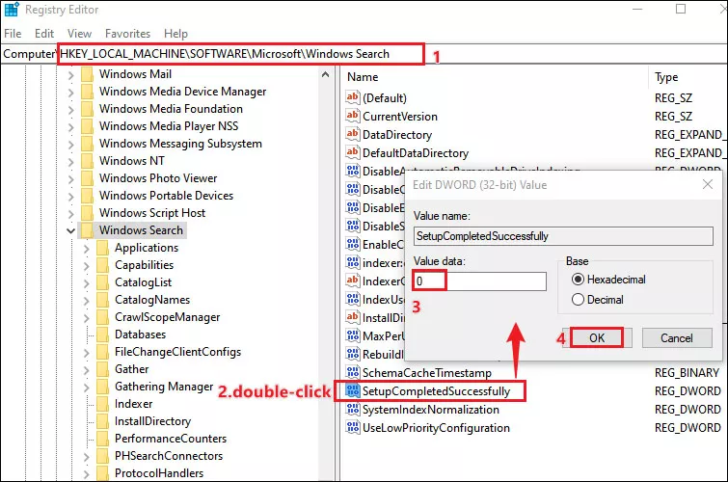Cancel the Edit DWORD dialog
The height and width of the screenshot is (482, 728).
pos(677,338)
